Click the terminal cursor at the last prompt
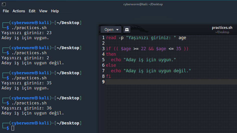The height and width of the screenshot is (133, 237). (x=13, y=128)
